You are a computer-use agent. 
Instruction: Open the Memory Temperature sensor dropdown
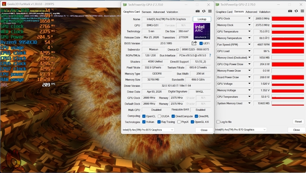[249, 38]
